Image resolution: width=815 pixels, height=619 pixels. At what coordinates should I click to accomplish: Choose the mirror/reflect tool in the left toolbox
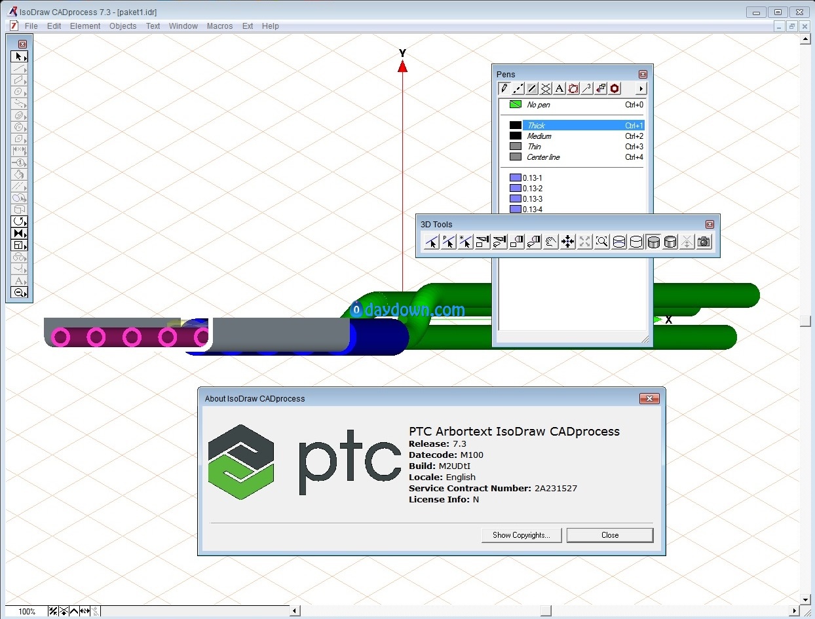[20, 233]
